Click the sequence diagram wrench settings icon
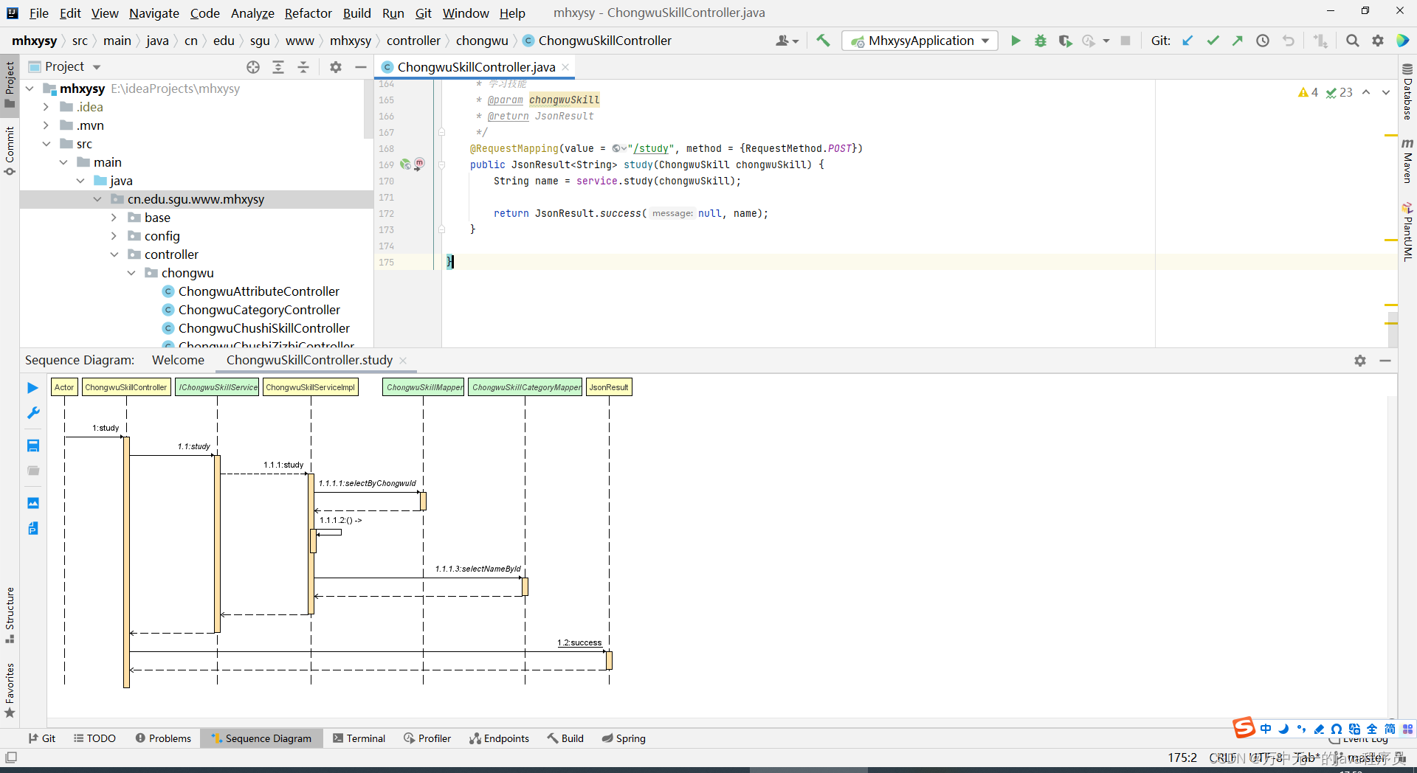The width and height of the screenshot is (1417, 773). tap(33, 413)
